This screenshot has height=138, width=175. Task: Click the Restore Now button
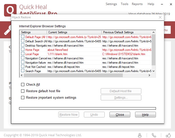tap(69, 115)
